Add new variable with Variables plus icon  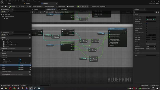pos(30,56)
